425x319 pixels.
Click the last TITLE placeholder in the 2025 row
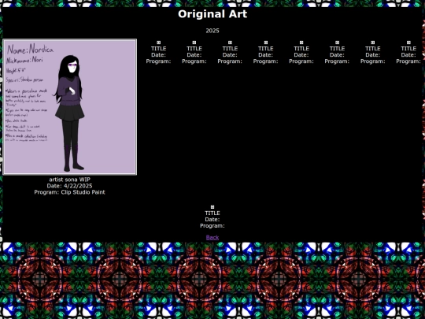pos(408,49)
